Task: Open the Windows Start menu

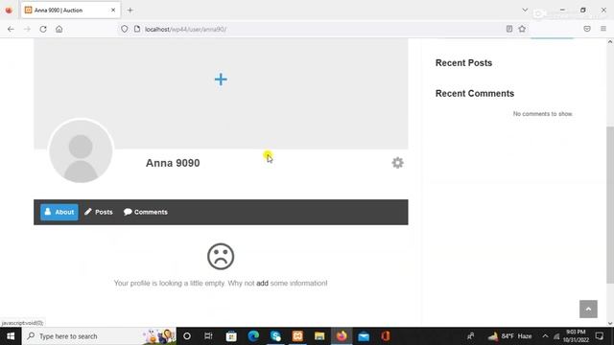Action: click(11, 336)
